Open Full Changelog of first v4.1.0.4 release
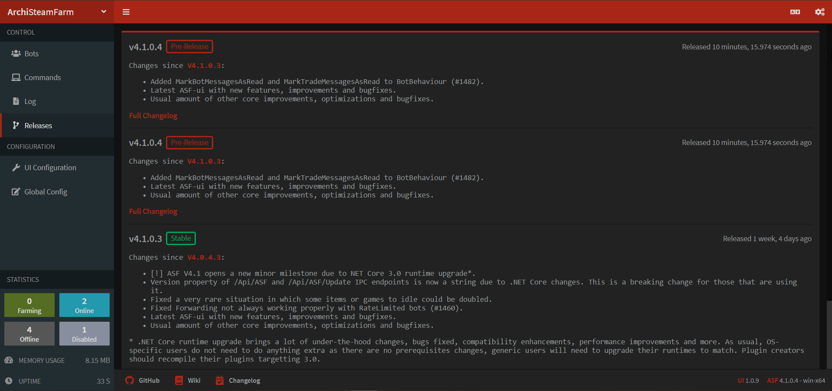Screen dimensions: 832x391 tap(153, 116)
